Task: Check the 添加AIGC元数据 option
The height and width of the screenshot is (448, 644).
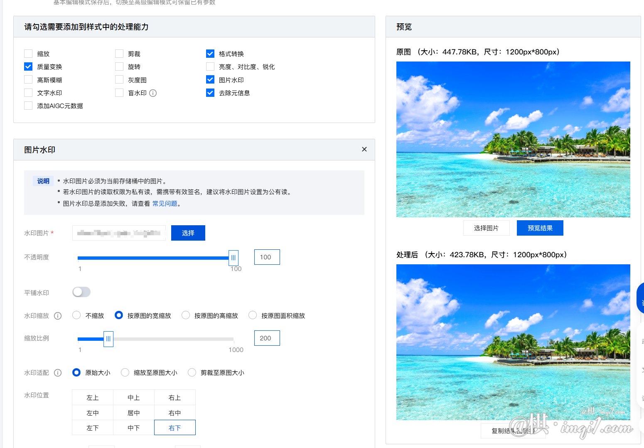Action: 28,106
